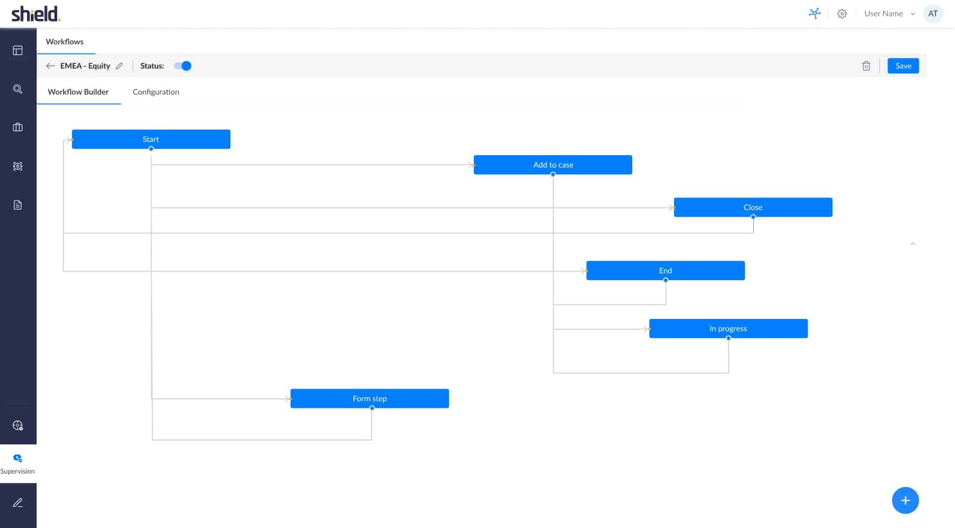Screen dimensions: 955x528
Task: Toggle the workflow Status switch
Action: 183,66
